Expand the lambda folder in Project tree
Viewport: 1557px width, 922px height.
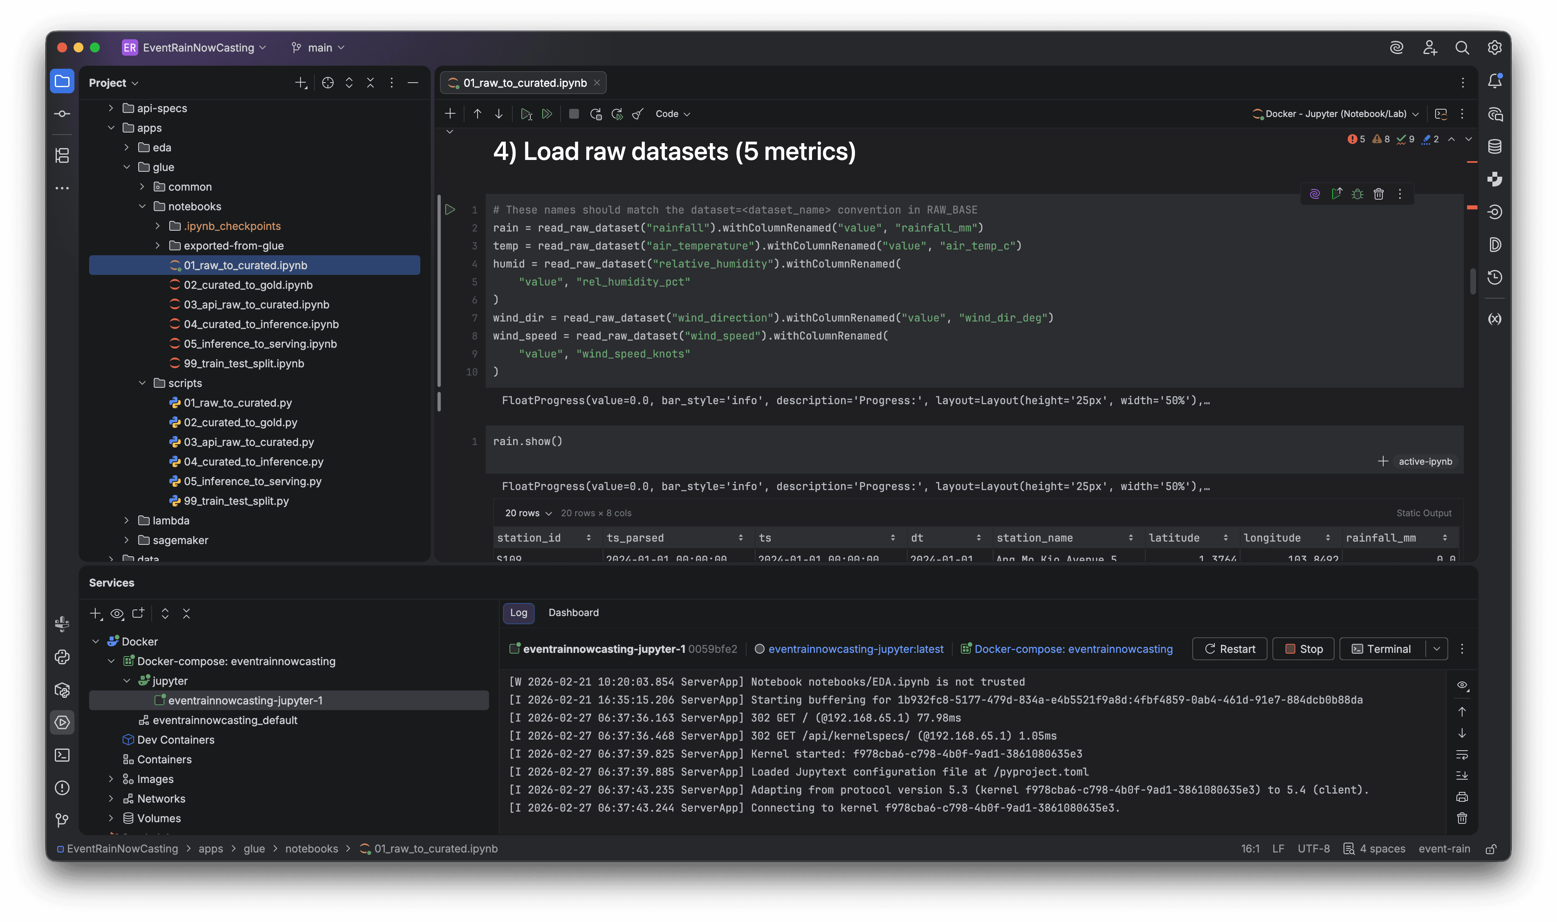127,521
